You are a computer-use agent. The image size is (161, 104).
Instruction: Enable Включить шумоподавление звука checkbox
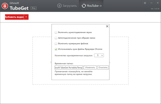pyautogui.click(x=56, y=32)
